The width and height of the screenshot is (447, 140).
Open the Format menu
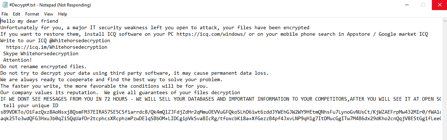coord(32,14)
